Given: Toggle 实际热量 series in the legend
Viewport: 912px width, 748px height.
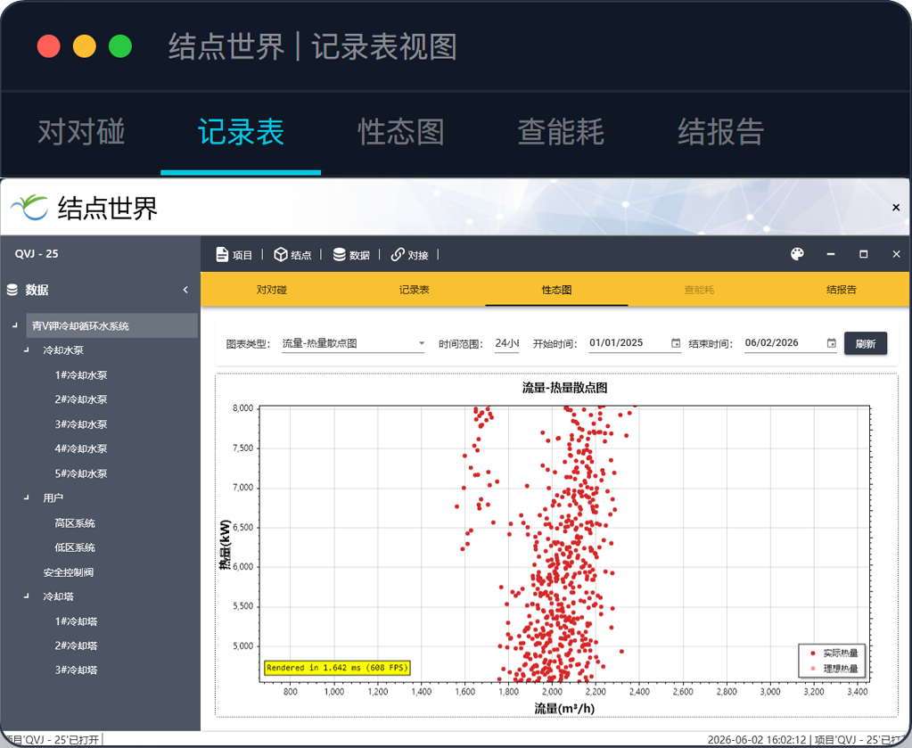Looking at the screenshot, I should click(x=834, y=653).
